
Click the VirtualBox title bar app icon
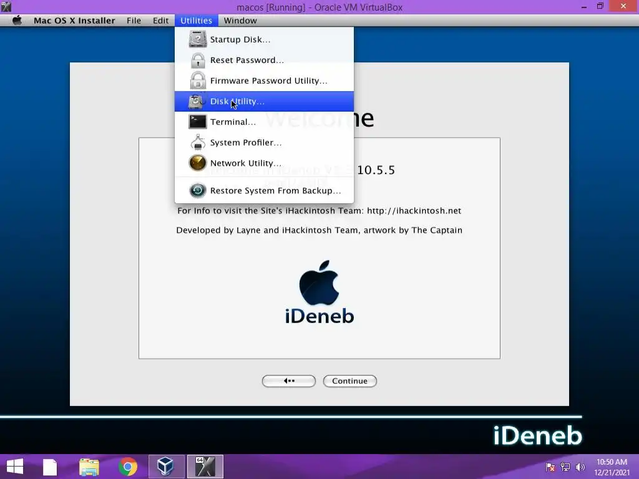[6, 6]
